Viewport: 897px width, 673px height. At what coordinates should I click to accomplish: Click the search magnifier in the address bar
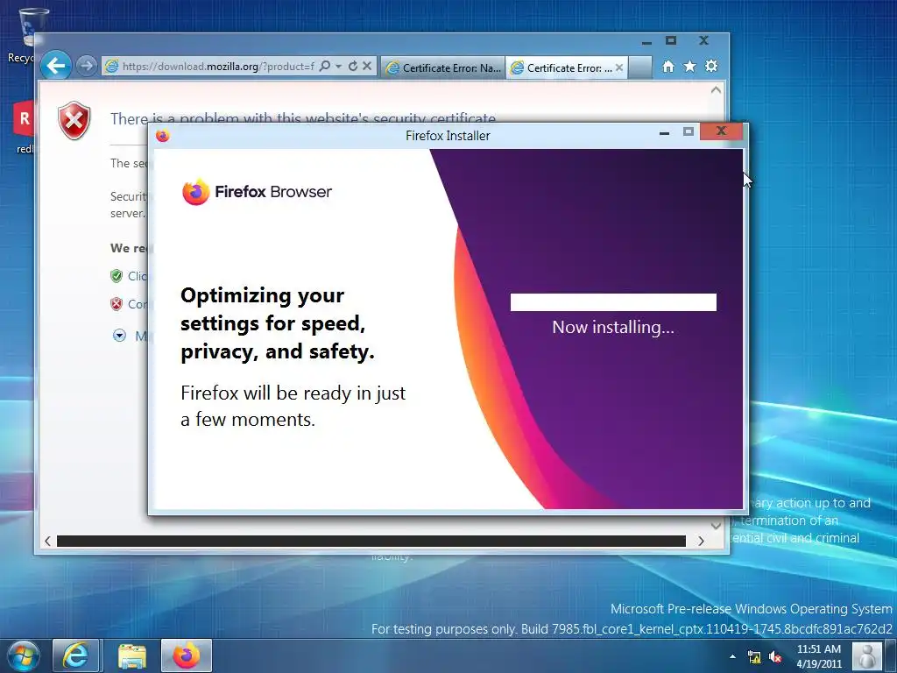(325, 67)
